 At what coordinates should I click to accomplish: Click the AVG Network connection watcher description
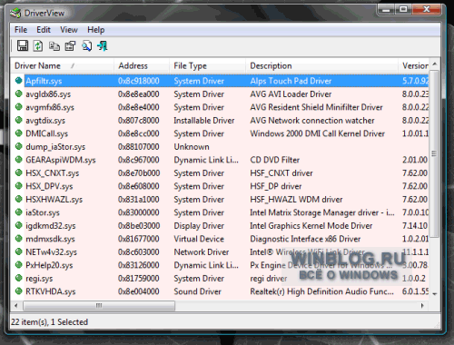[312, 121]
